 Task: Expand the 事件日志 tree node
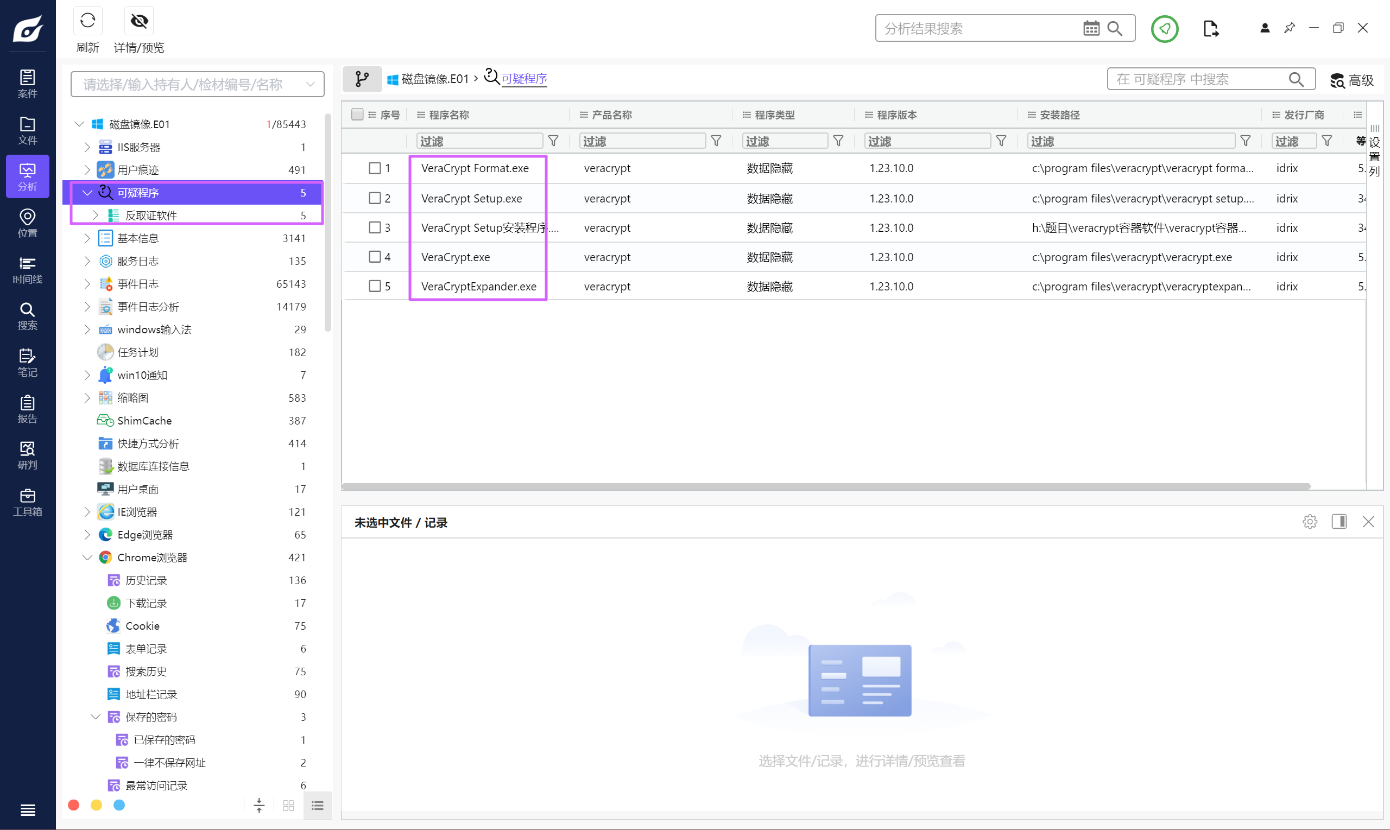(87, 283)
